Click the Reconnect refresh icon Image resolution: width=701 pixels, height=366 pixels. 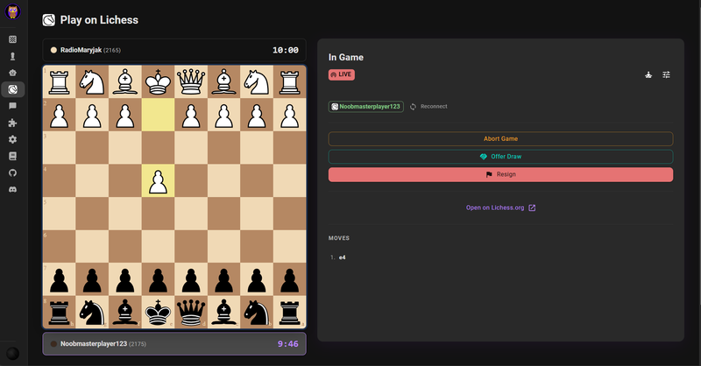[413, 106]
